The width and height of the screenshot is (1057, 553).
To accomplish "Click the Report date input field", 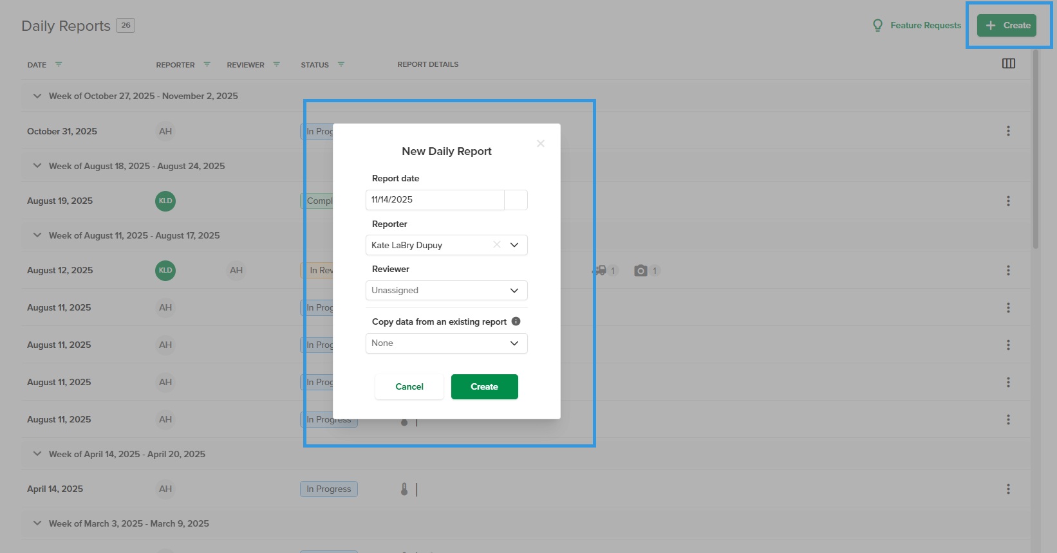I will coord(435,200).
